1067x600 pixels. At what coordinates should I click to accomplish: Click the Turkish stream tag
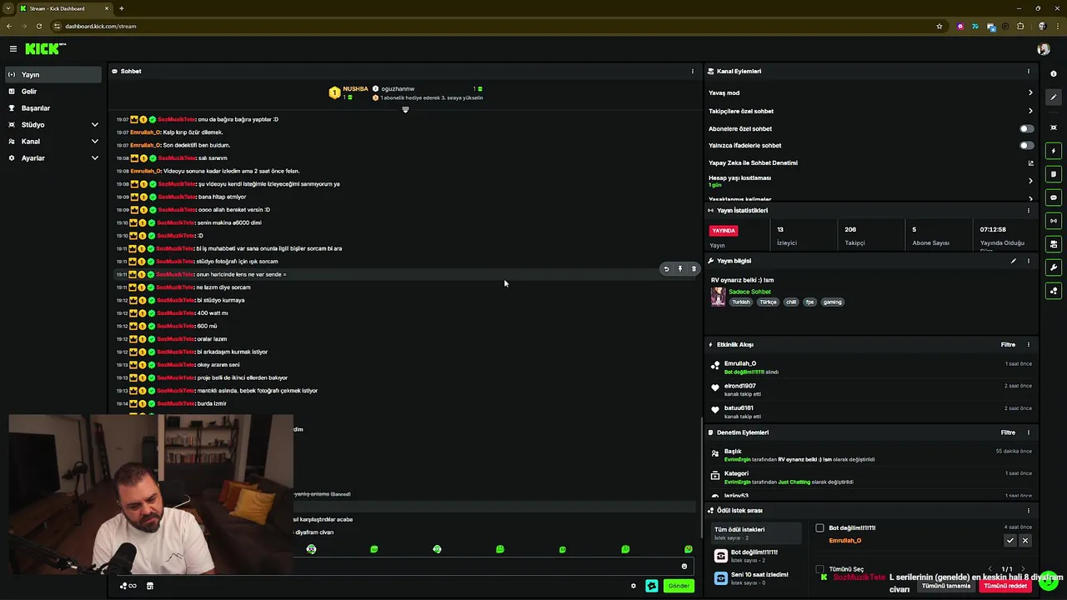(741, 302)
